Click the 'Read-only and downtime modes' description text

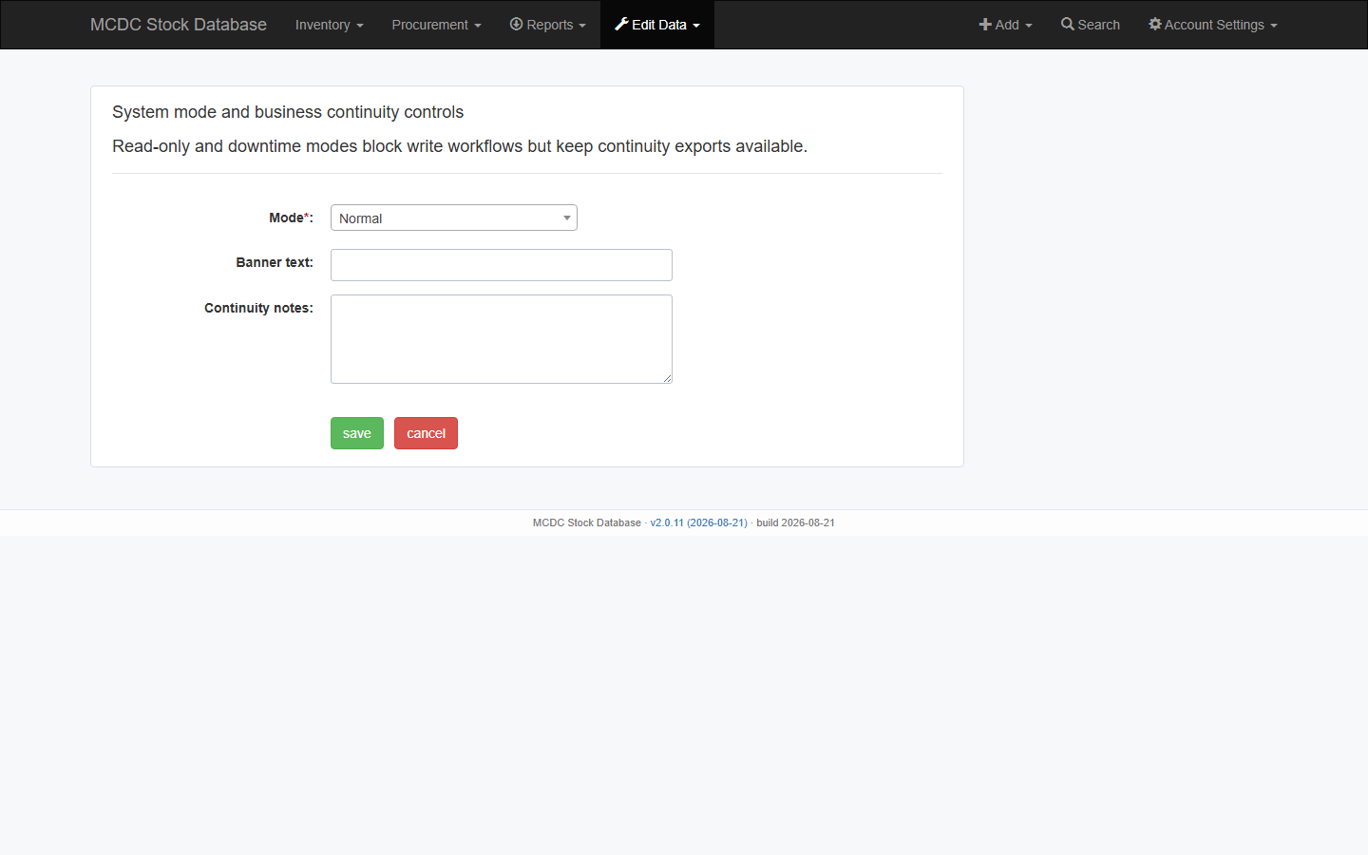[460, 146]
